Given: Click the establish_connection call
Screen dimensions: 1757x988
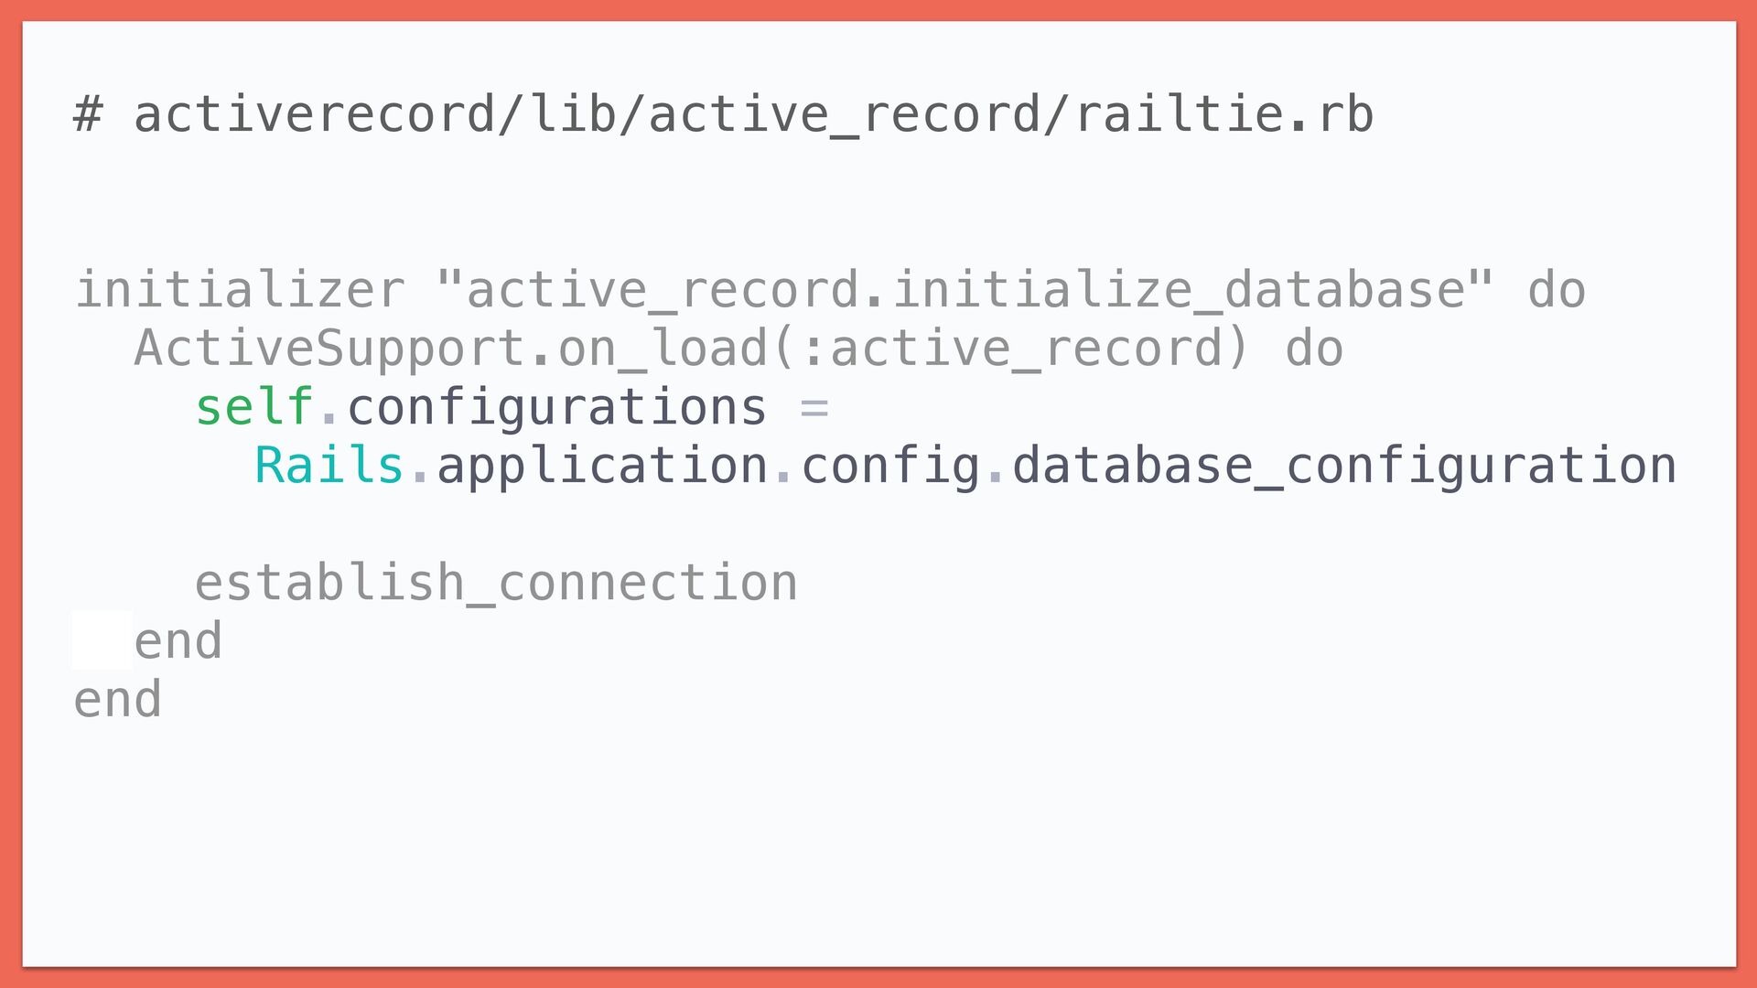Looking at the screenshot, I should [x=496, y=584].
